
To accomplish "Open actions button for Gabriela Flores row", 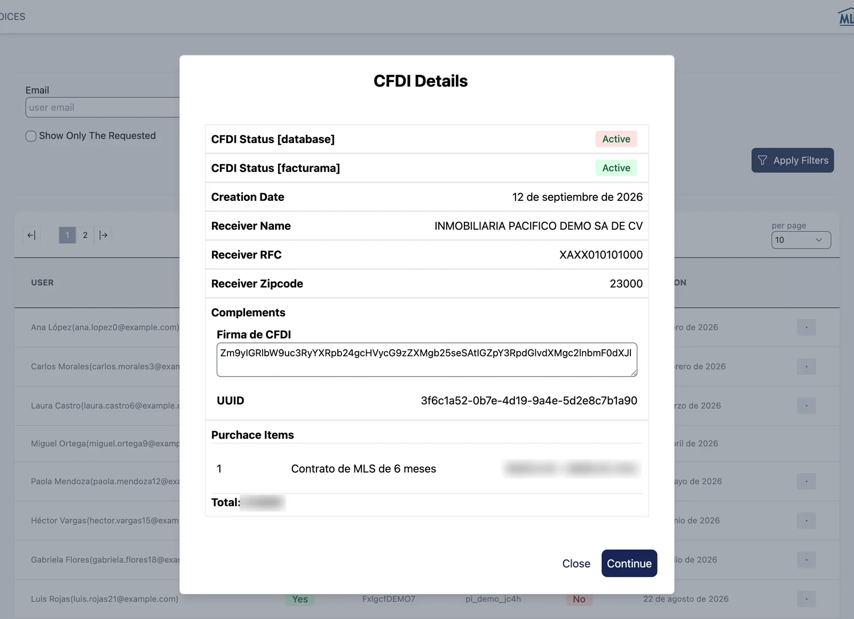I will tap(806, 560).
